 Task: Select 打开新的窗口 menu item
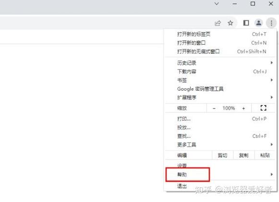tap(220, 43)
